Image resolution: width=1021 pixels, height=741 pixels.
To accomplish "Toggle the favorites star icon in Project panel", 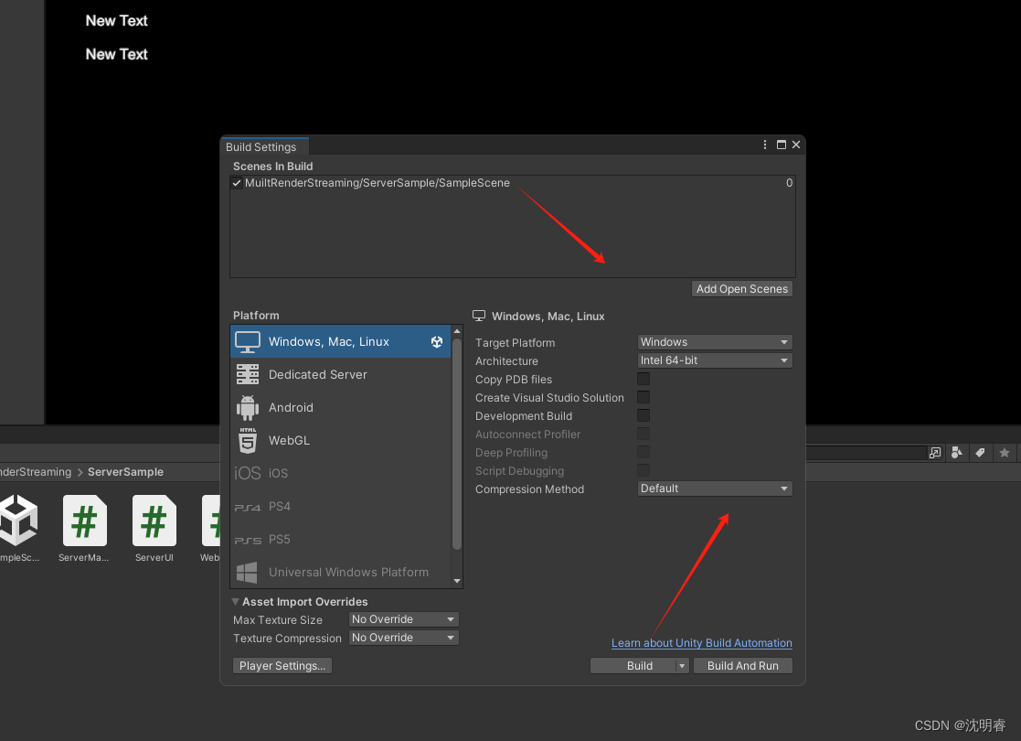I will 1004,452.
